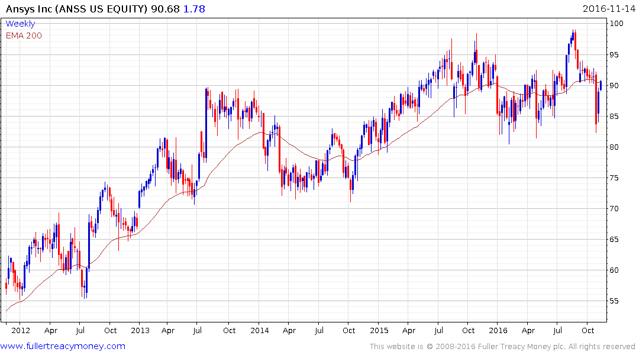Select the last price 90.68
636x355 pixels.
pyautogui.click(x=165, y=9)
